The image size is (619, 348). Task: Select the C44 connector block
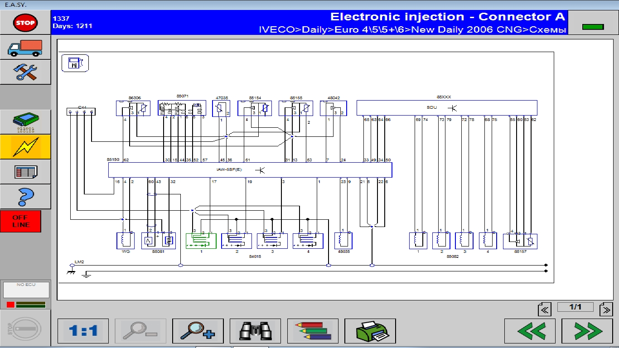[82, 111]
